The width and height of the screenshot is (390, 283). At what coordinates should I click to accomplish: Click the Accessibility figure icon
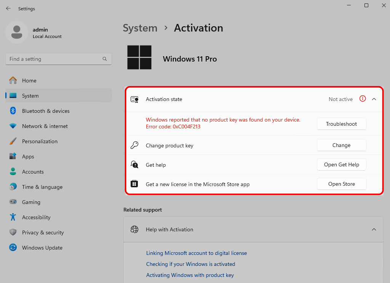13,217
